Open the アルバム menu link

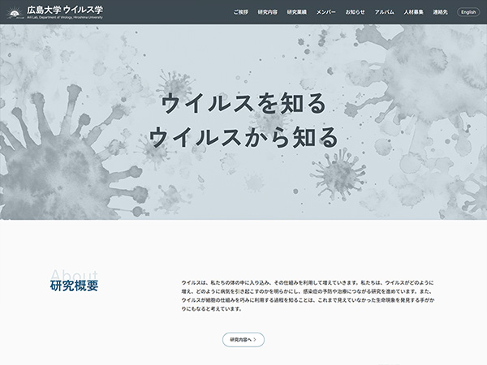[x=384, y=12]
